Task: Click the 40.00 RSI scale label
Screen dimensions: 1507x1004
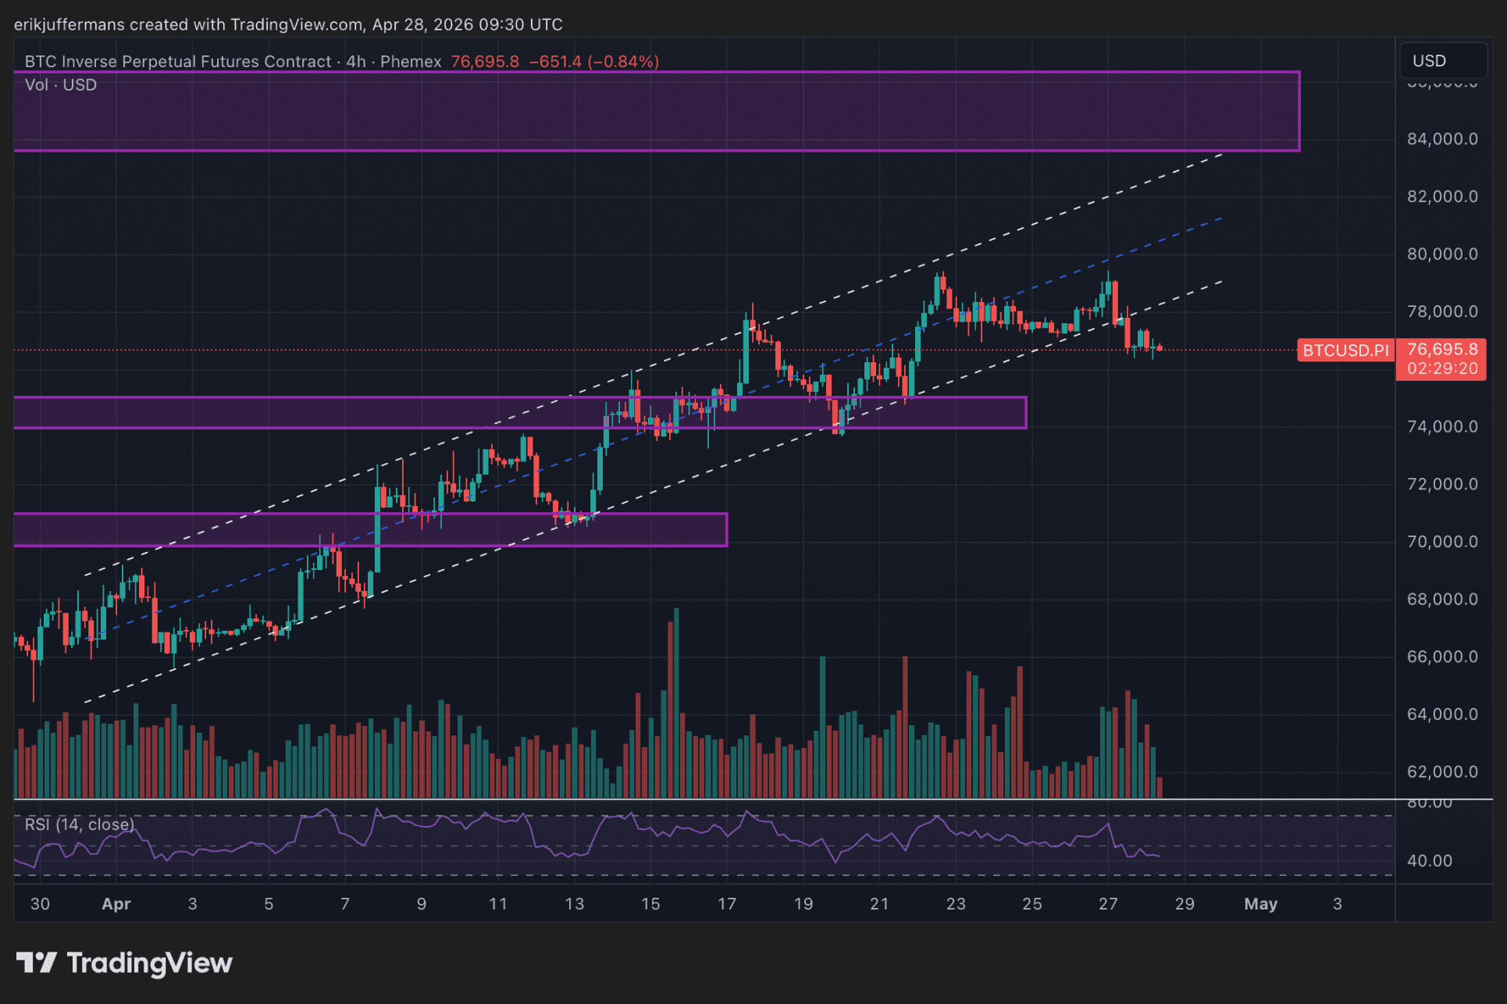Action: (1429, 861)
